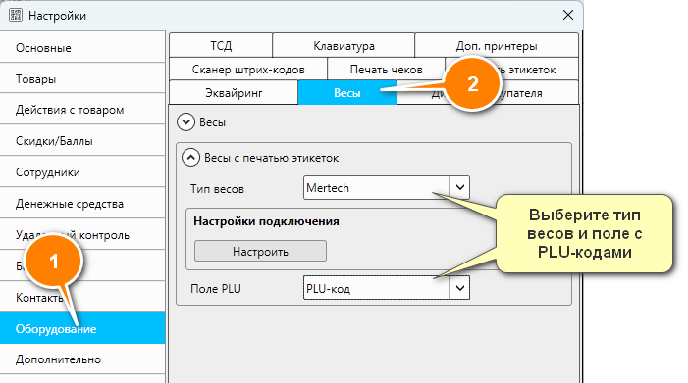This screenshot has height=383, width=688.
Task: Open the Доп. принтеры tab
Action: pos(497,45)
